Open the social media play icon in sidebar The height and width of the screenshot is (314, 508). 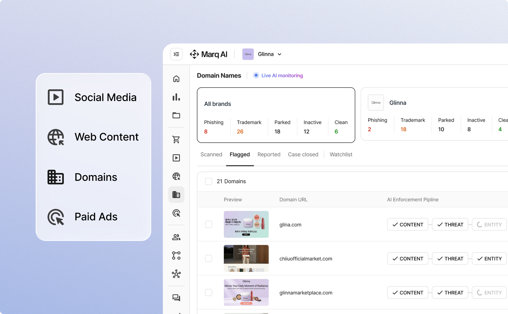click(x=176, y=158)
